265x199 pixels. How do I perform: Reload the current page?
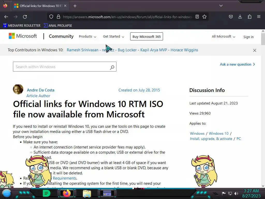25,17
